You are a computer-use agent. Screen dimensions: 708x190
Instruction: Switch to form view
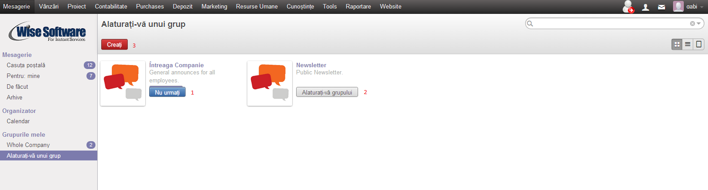(699, 44)
